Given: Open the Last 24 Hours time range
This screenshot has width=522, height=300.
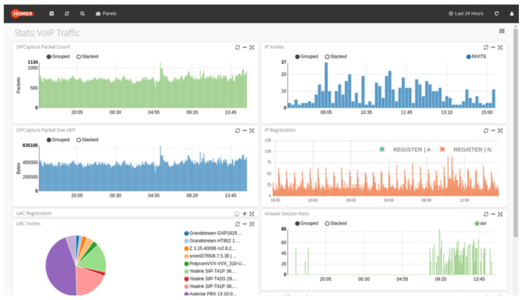Looking at the screenshot, I should 466,13.
